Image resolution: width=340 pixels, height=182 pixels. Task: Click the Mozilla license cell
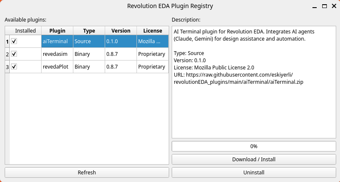point(153,41)
